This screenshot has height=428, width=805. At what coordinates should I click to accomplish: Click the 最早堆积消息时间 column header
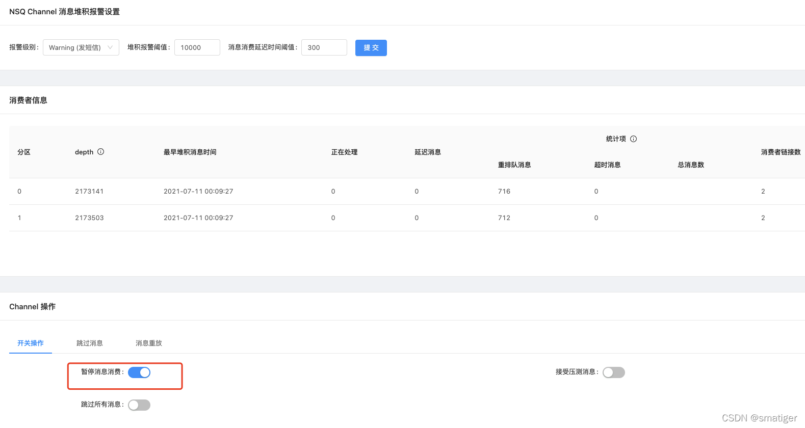pyautogui.click(x=190, y=152)
